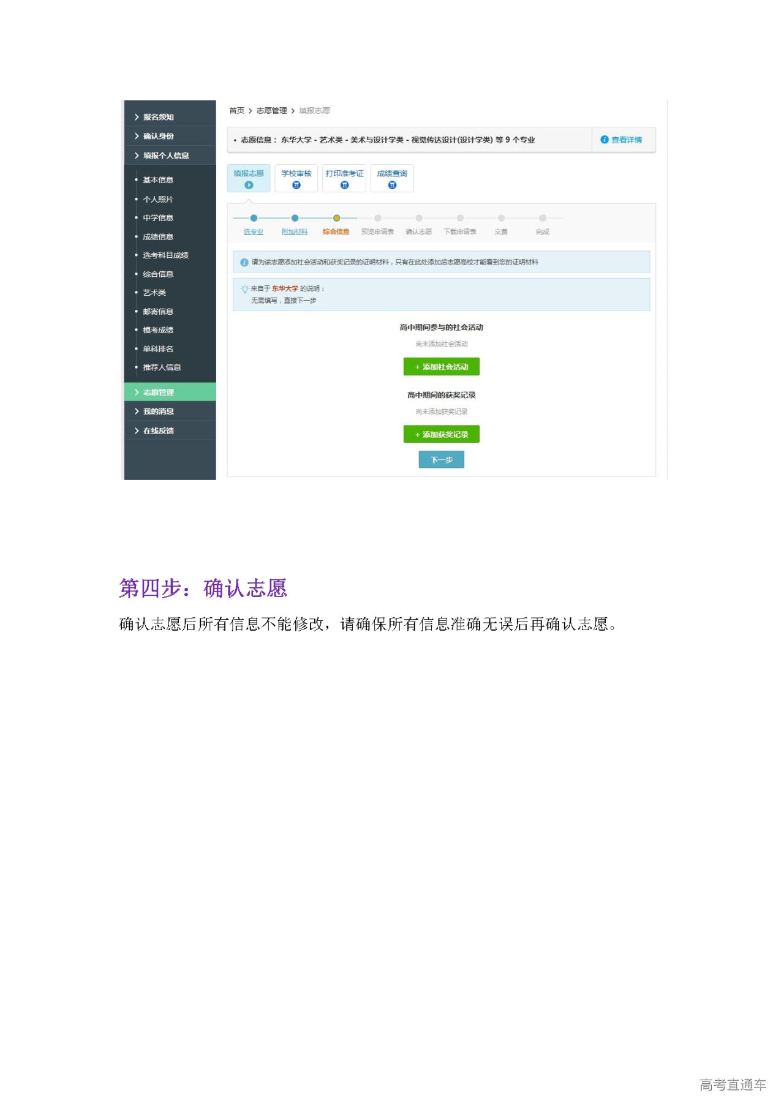Expand the 确认身份 sidebar section
784x1109 pixels.
point(158,136)
